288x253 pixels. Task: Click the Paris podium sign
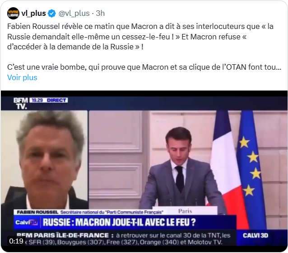[x=185, y=211]
